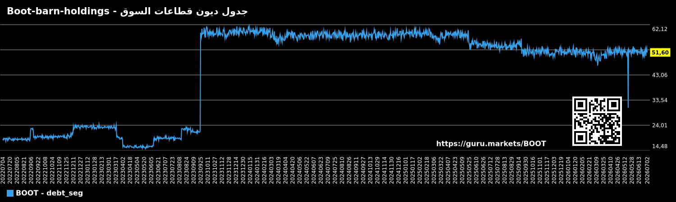Click the 14,48 y-axis label

pos(660,146)
